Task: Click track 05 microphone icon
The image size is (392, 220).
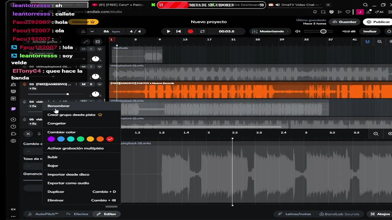Action: [x=24, y=119]
